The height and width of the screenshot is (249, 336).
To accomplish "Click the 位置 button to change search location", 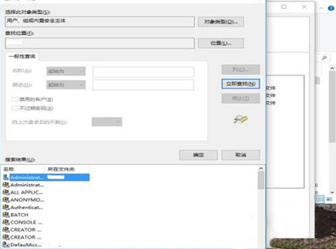I will pyautogui.click(x=221, y=43).
